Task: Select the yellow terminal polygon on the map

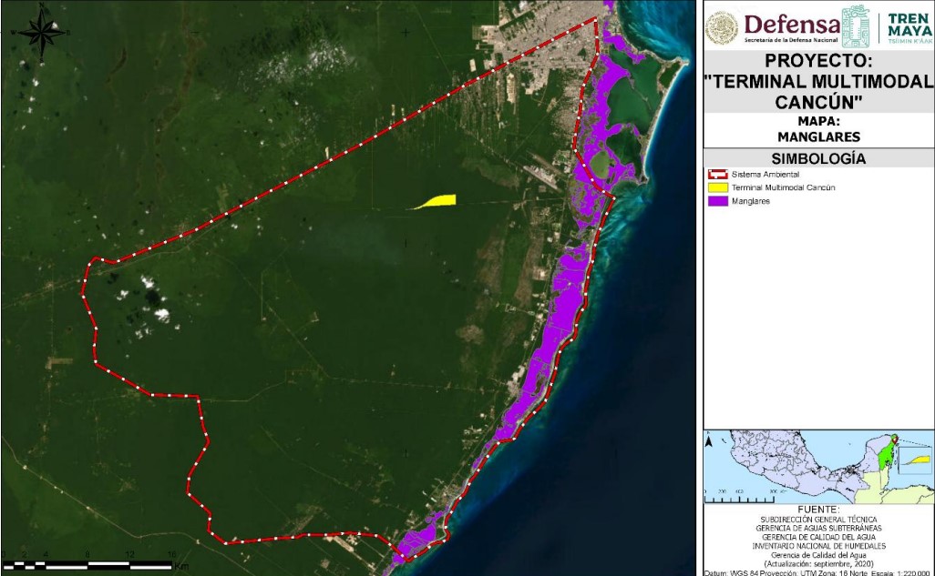Action: [435, 202]
